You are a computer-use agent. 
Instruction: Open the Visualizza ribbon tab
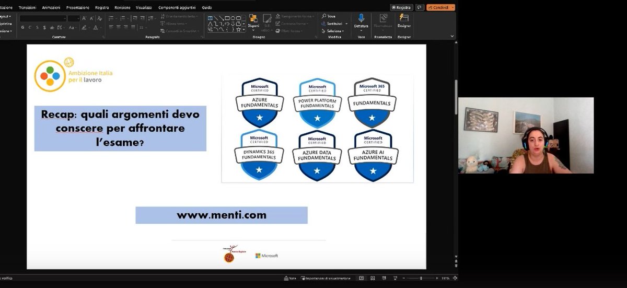[x=144, y=8]
